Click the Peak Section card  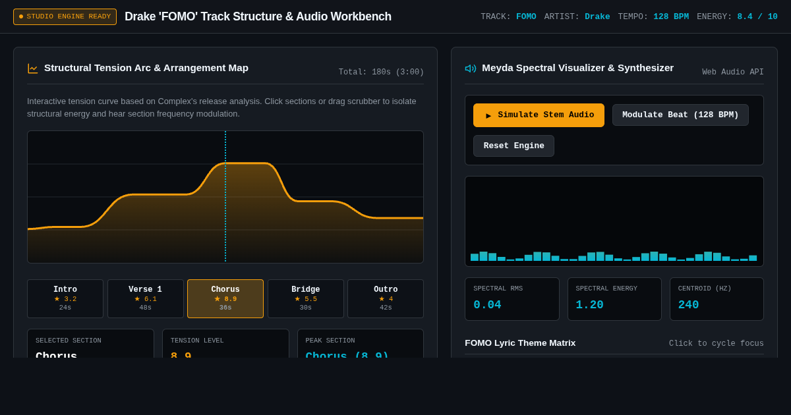(x=361, y=343)
